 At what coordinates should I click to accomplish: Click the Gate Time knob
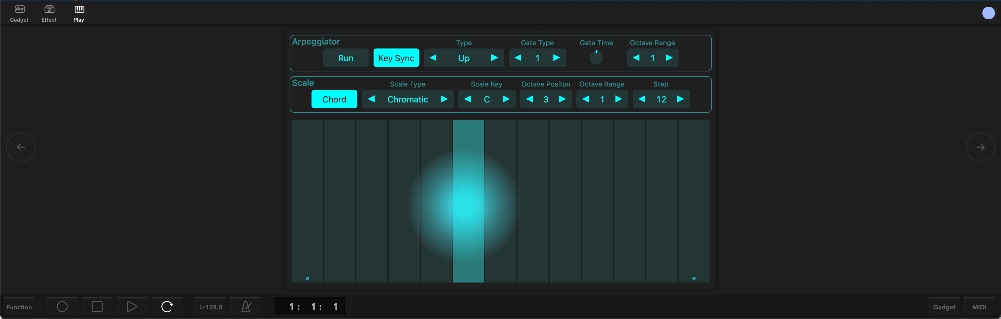(596, 58)
